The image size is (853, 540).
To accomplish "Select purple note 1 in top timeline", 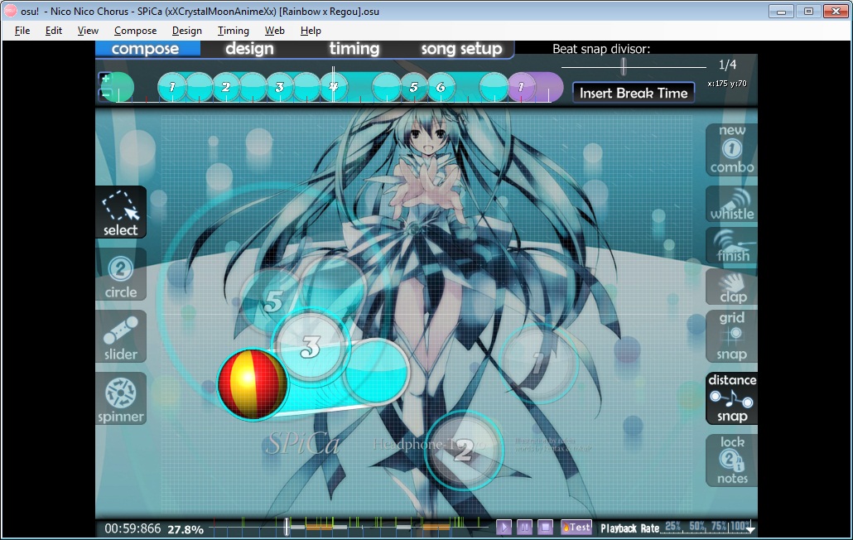I will point(521,87).
